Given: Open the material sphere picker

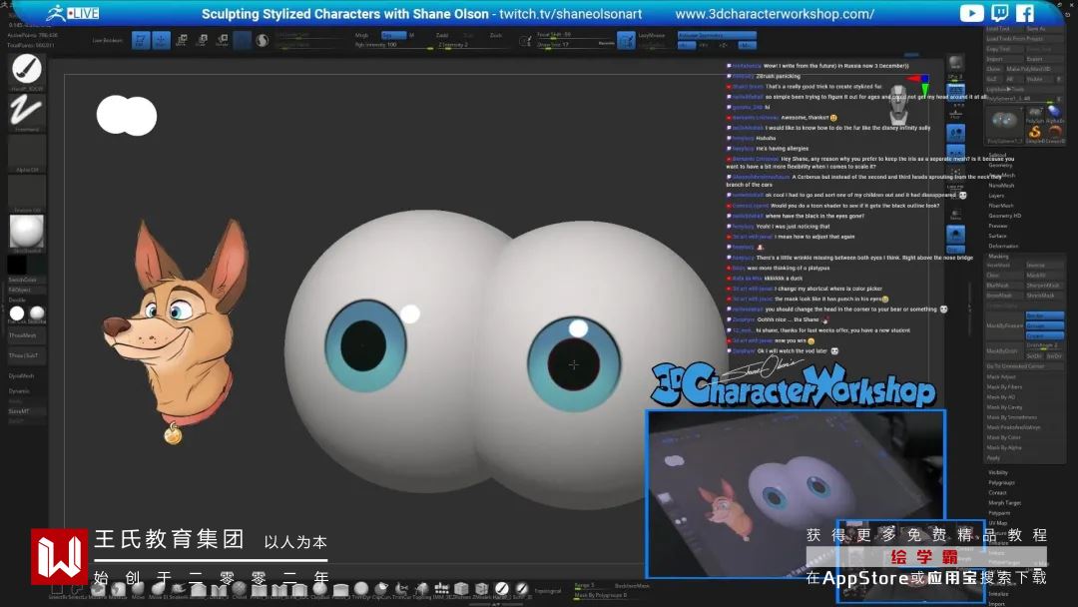Looking at the screenshot, I should pos(27,233).
